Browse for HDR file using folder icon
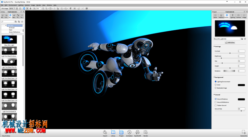 (x=242, y=39)
